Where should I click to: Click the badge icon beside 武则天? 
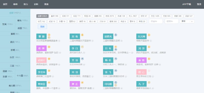[x=49, y=59]
